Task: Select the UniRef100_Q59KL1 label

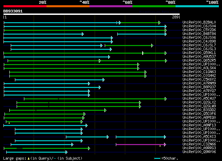Action: coord(199,53)
